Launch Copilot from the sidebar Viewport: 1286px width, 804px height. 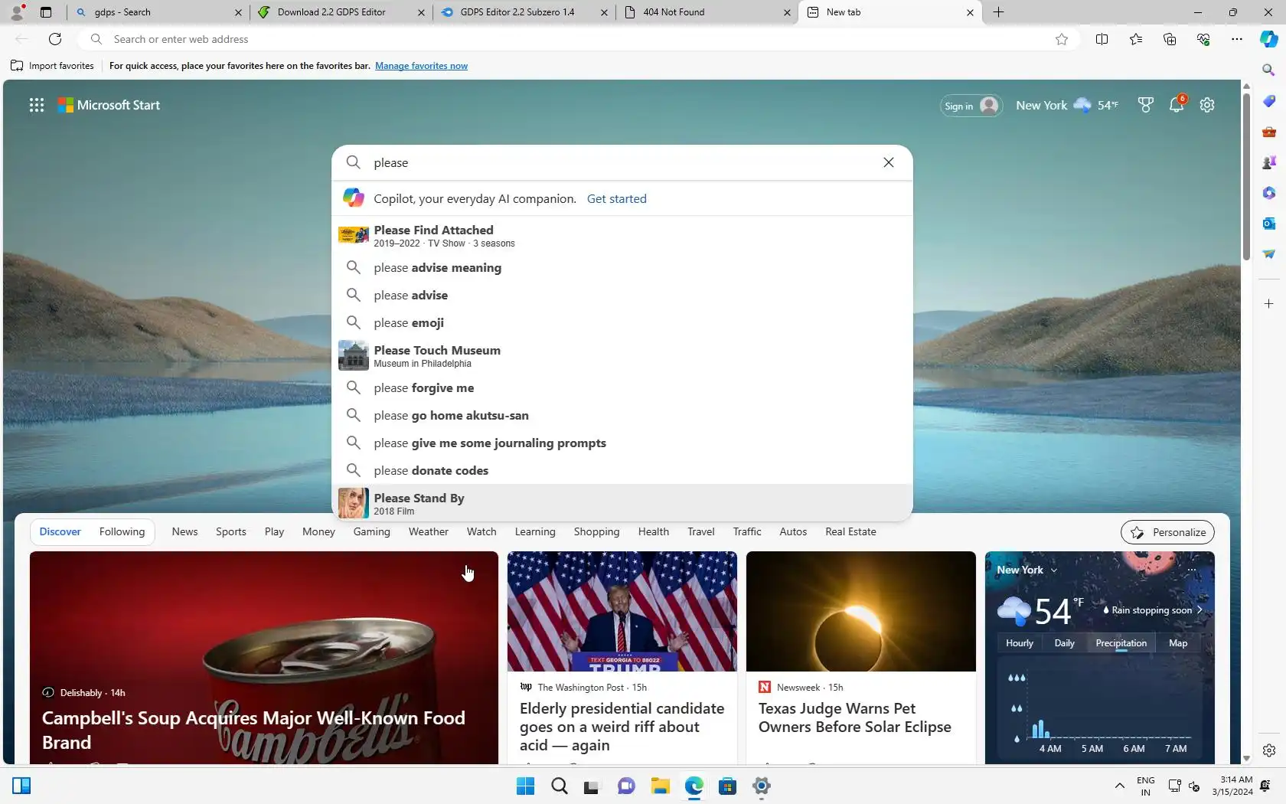[1268, 39]
